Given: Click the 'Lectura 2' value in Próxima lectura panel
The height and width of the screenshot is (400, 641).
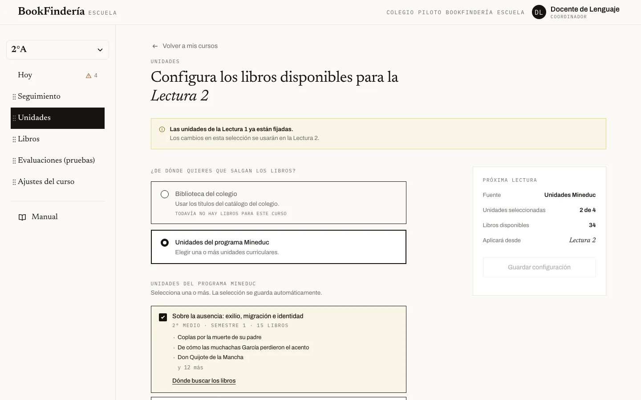Looking at the screenshot, I should click(582, 240).
